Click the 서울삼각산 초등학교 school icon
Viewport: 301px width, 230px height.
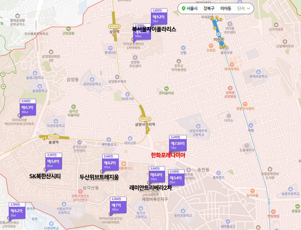tap(64, 204)
